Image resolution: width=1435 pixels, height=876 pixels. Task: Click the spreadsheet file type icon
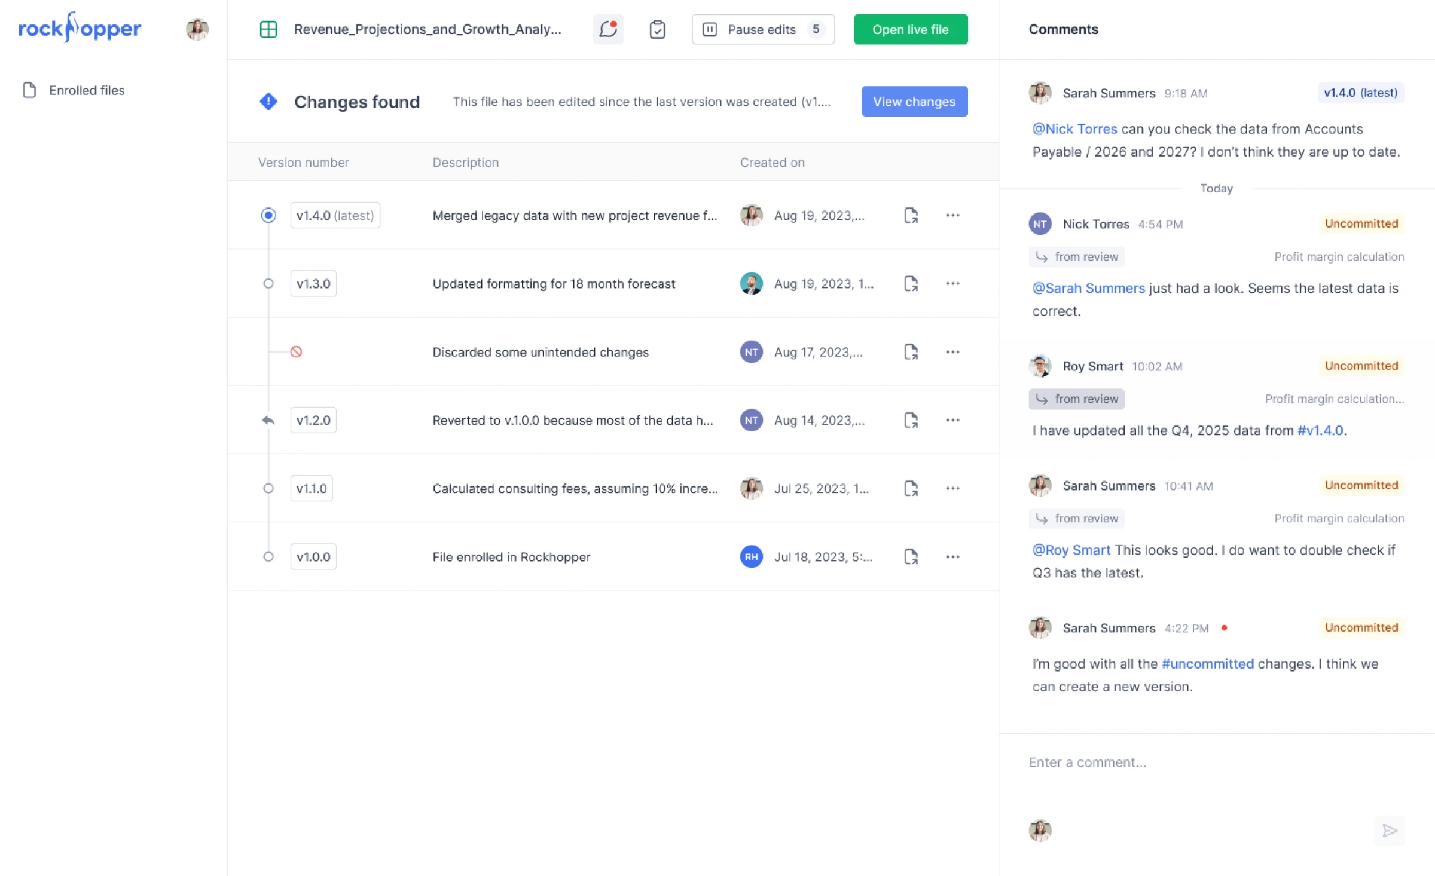[268, 29]
